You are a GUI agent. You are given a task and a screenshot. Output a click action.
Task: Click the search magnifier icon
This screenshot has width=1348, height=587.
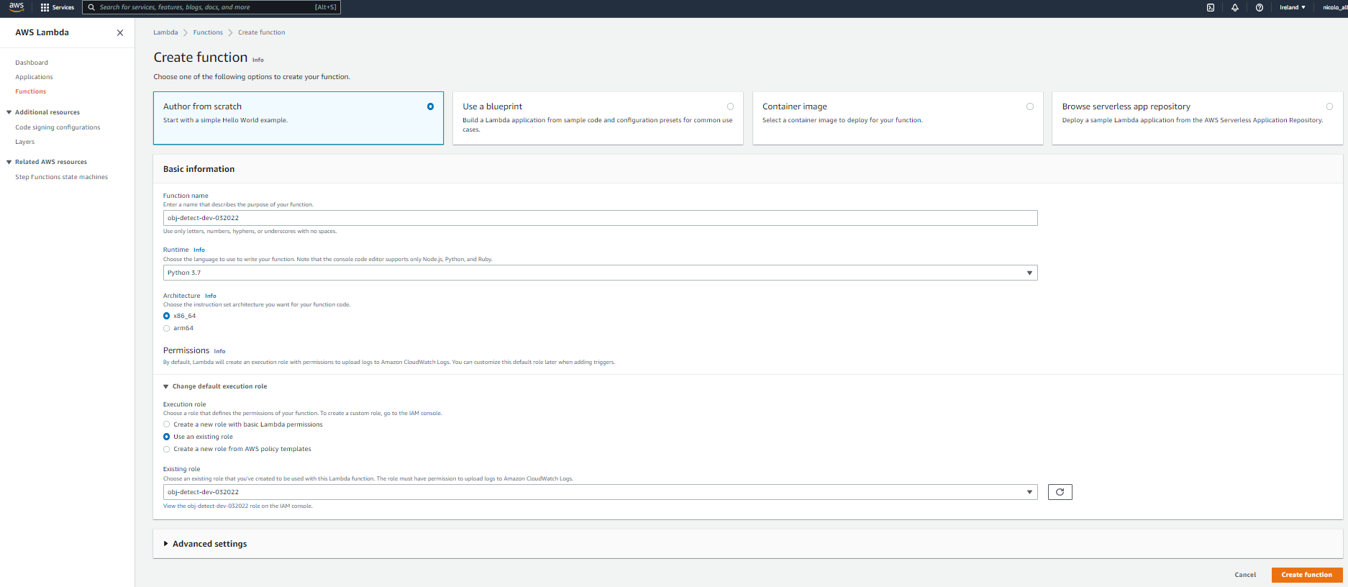tap(91, 7)
